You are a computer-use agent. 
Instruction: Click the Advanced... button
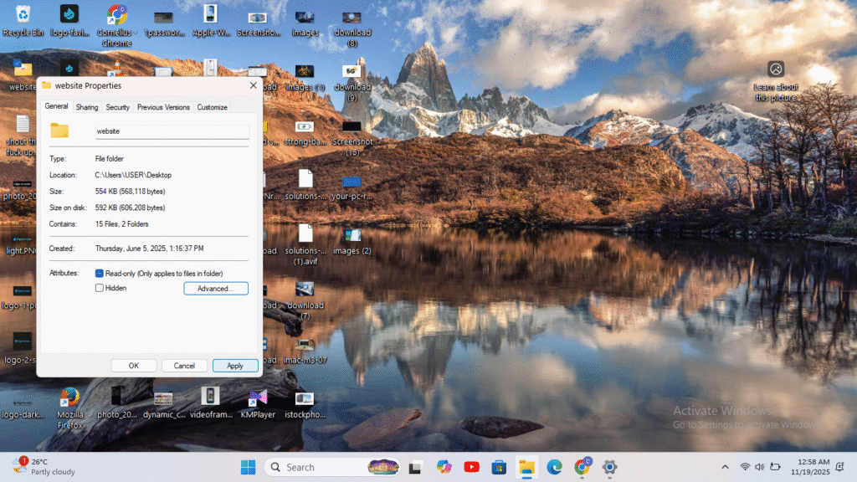(215, 289)
